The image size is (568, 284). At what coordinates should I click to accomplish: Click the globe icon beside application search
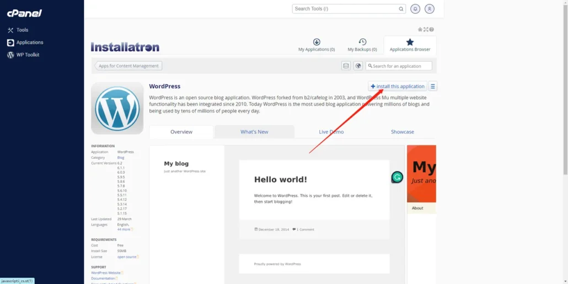click(358, 66)
